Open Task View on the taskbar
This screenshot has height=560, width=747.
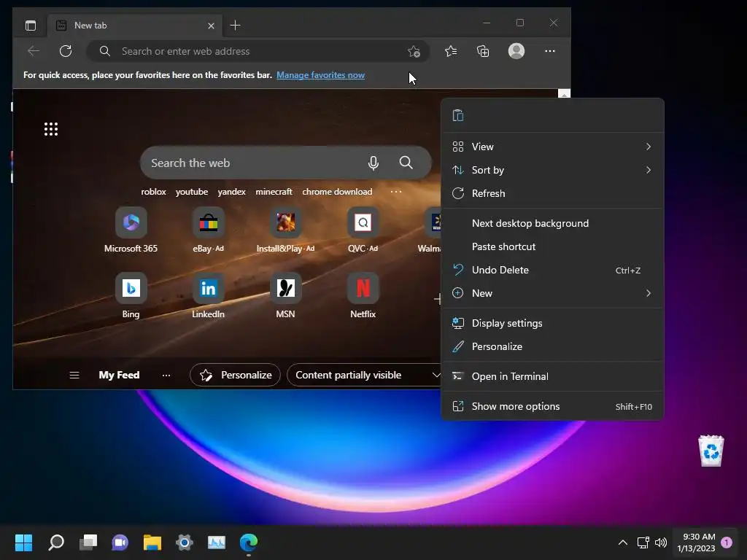[88, 542]
